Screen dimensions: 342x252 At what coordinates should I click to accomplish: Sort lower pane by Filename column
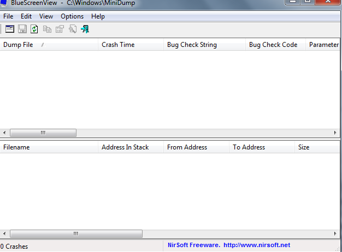pyautogui.click(x=49, y=147)
